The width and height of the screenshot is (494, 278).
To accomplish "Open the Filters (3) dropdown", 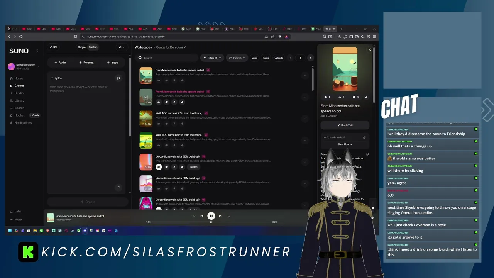I will pyautogui.click(x=212, y=58).
